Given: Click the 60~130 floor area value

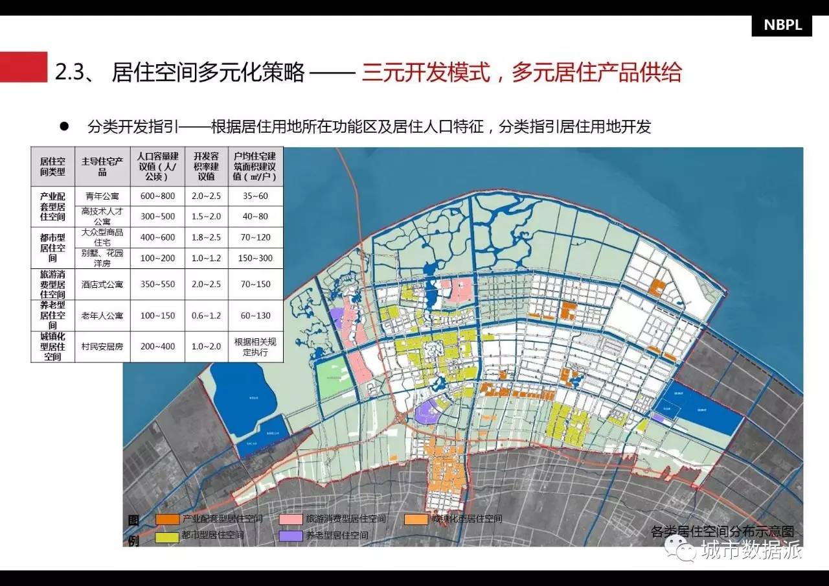Looking at the screenshot, I should tap(255, 315).
